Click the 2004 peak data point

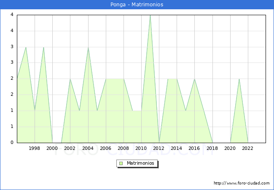coord(88,47)
